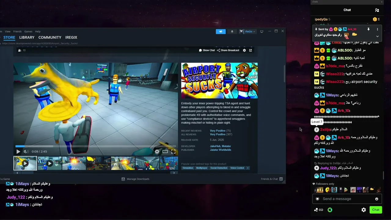Go to the STORE tab

[x=9, y=37]
